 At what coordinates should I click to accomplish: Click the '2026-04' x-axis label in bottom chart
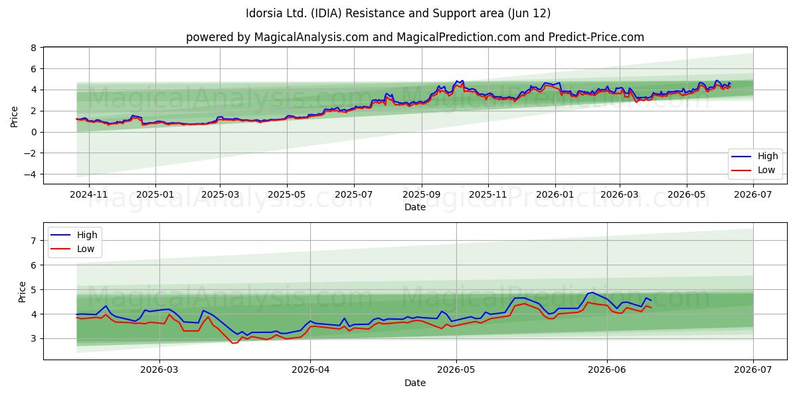(311, 371)
